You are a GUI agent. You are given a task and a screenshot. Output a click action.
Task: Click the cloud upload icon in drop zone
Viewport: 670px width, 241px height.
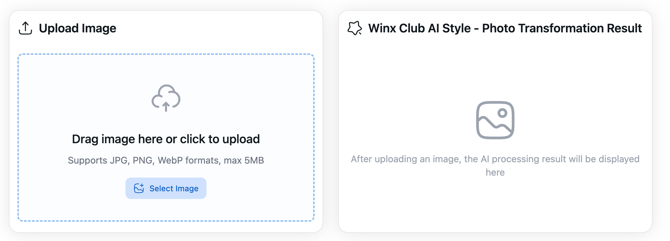point(166,97)
